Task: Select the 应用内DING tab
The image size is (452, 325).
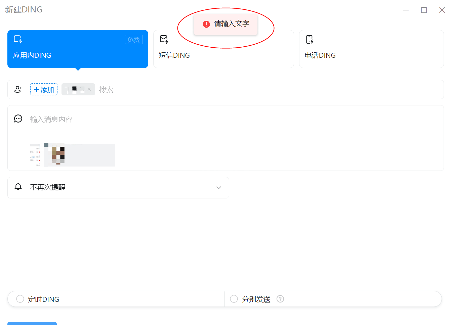Action: tap(78, 49)
